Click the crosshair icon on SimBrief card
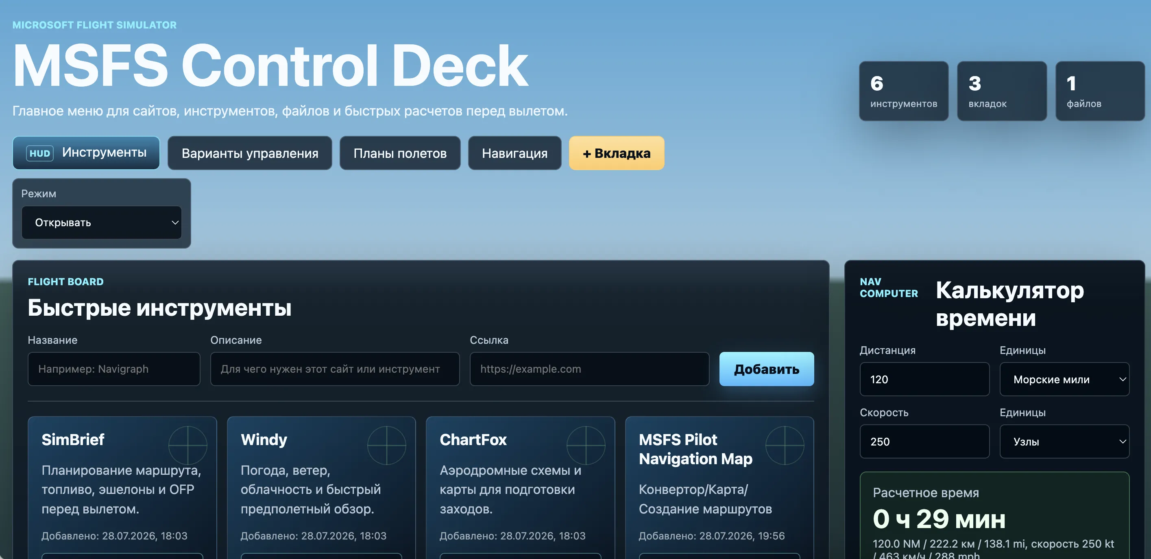 187,445
